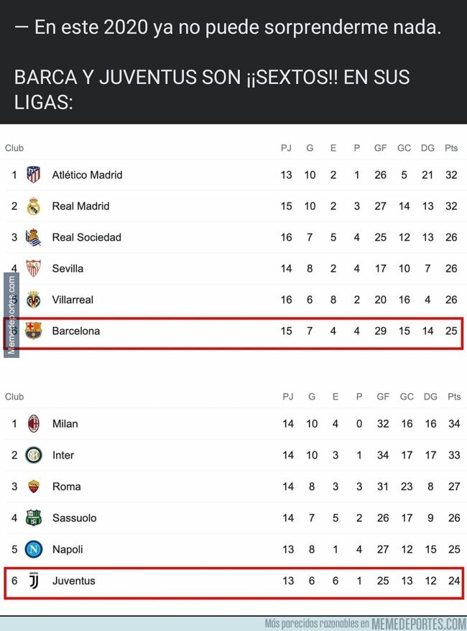Click the Inter club crest
467x631 pixels.
tap(33, 455)
